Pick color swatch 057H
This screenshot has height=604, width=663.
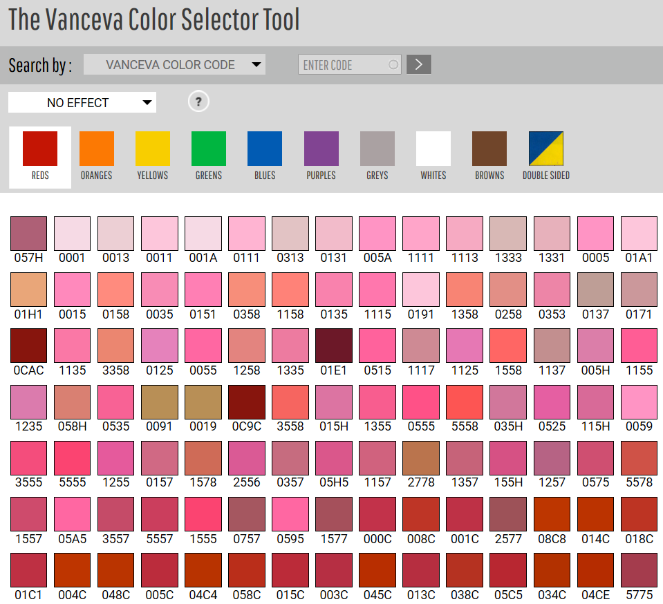click(x=29, y=234)
